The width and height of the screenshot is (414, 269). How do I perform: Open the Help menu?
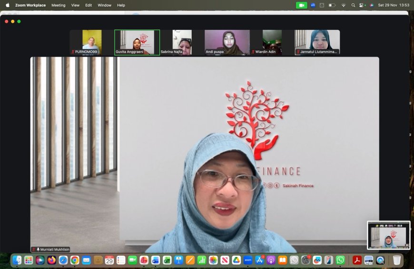121,5
